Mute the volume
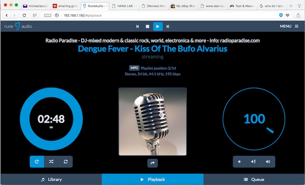This screenshot has height=185, width=305. click(x=254, y=161)
